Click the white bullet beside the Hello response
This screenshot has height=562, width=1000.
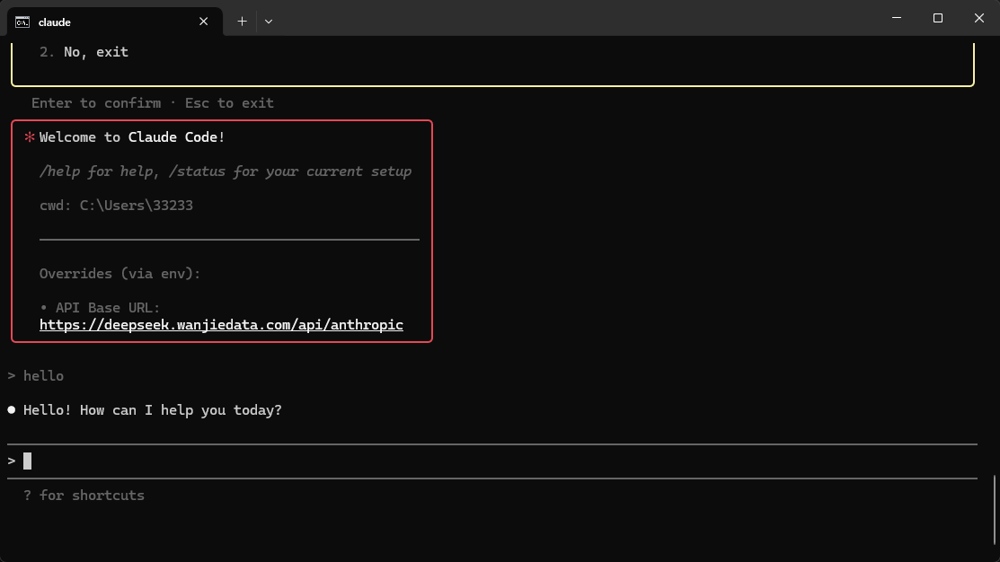click(12, 410)
